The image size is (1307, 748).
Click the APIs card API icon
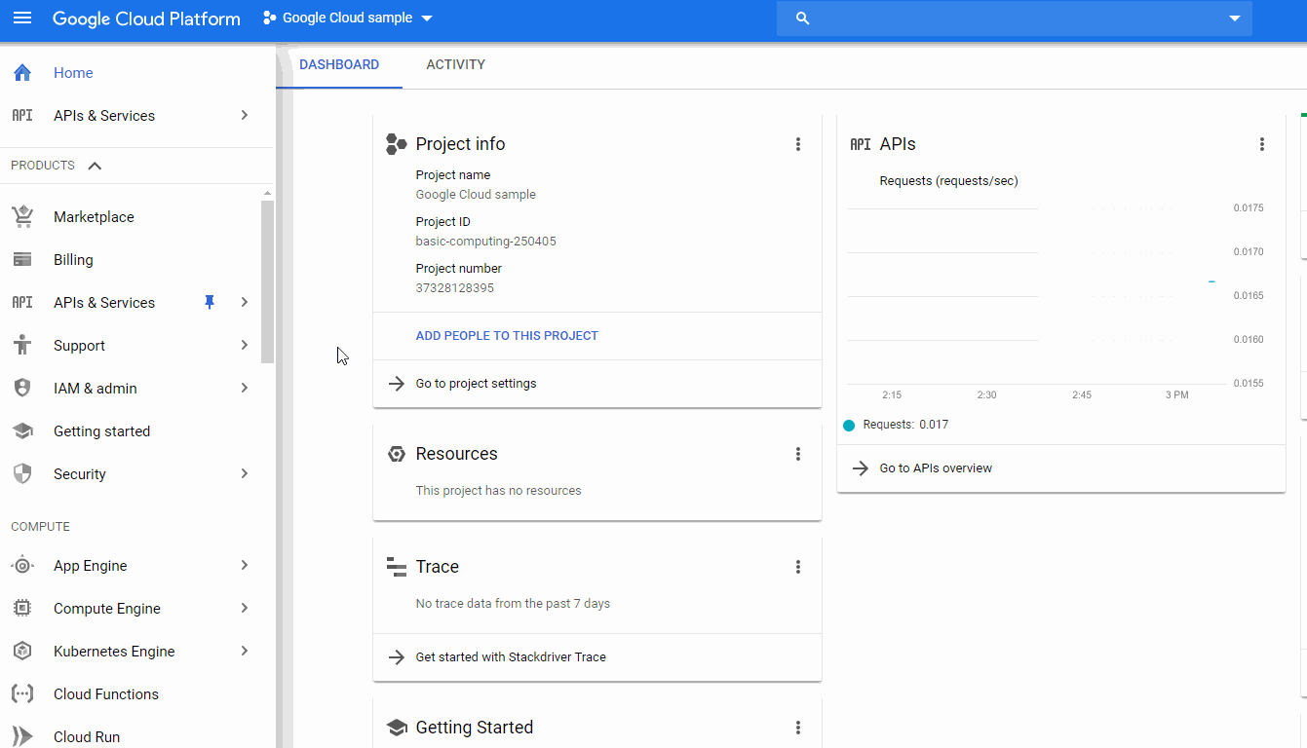860,144
